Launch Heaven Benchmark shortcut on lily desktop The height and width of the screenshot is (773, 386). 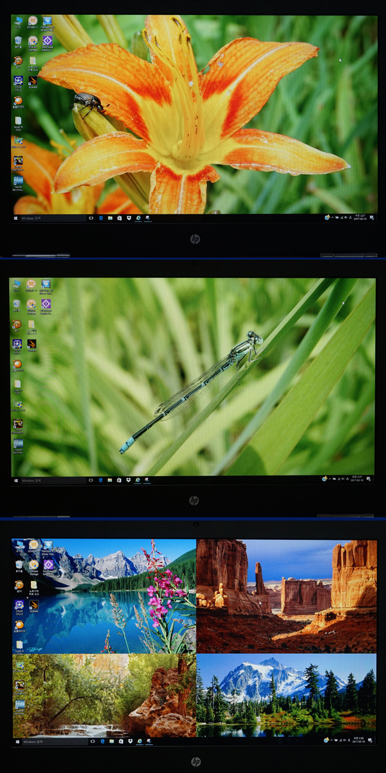[18, 183]
